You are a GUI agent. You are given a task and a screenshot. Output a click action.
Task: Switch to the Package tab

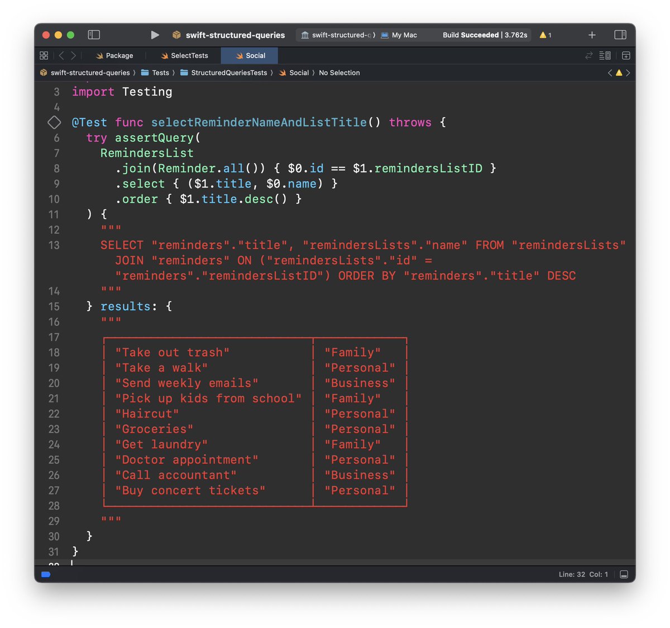click(114, 55)
